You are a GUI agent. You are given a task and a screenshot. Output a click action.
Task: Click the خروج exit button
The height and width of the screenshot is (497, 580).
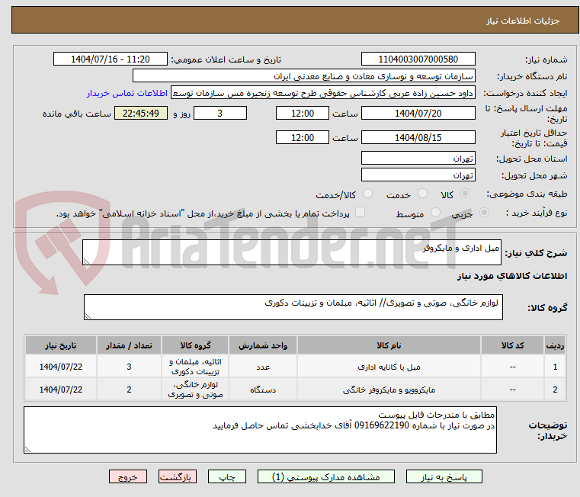[x=128, y=476]
